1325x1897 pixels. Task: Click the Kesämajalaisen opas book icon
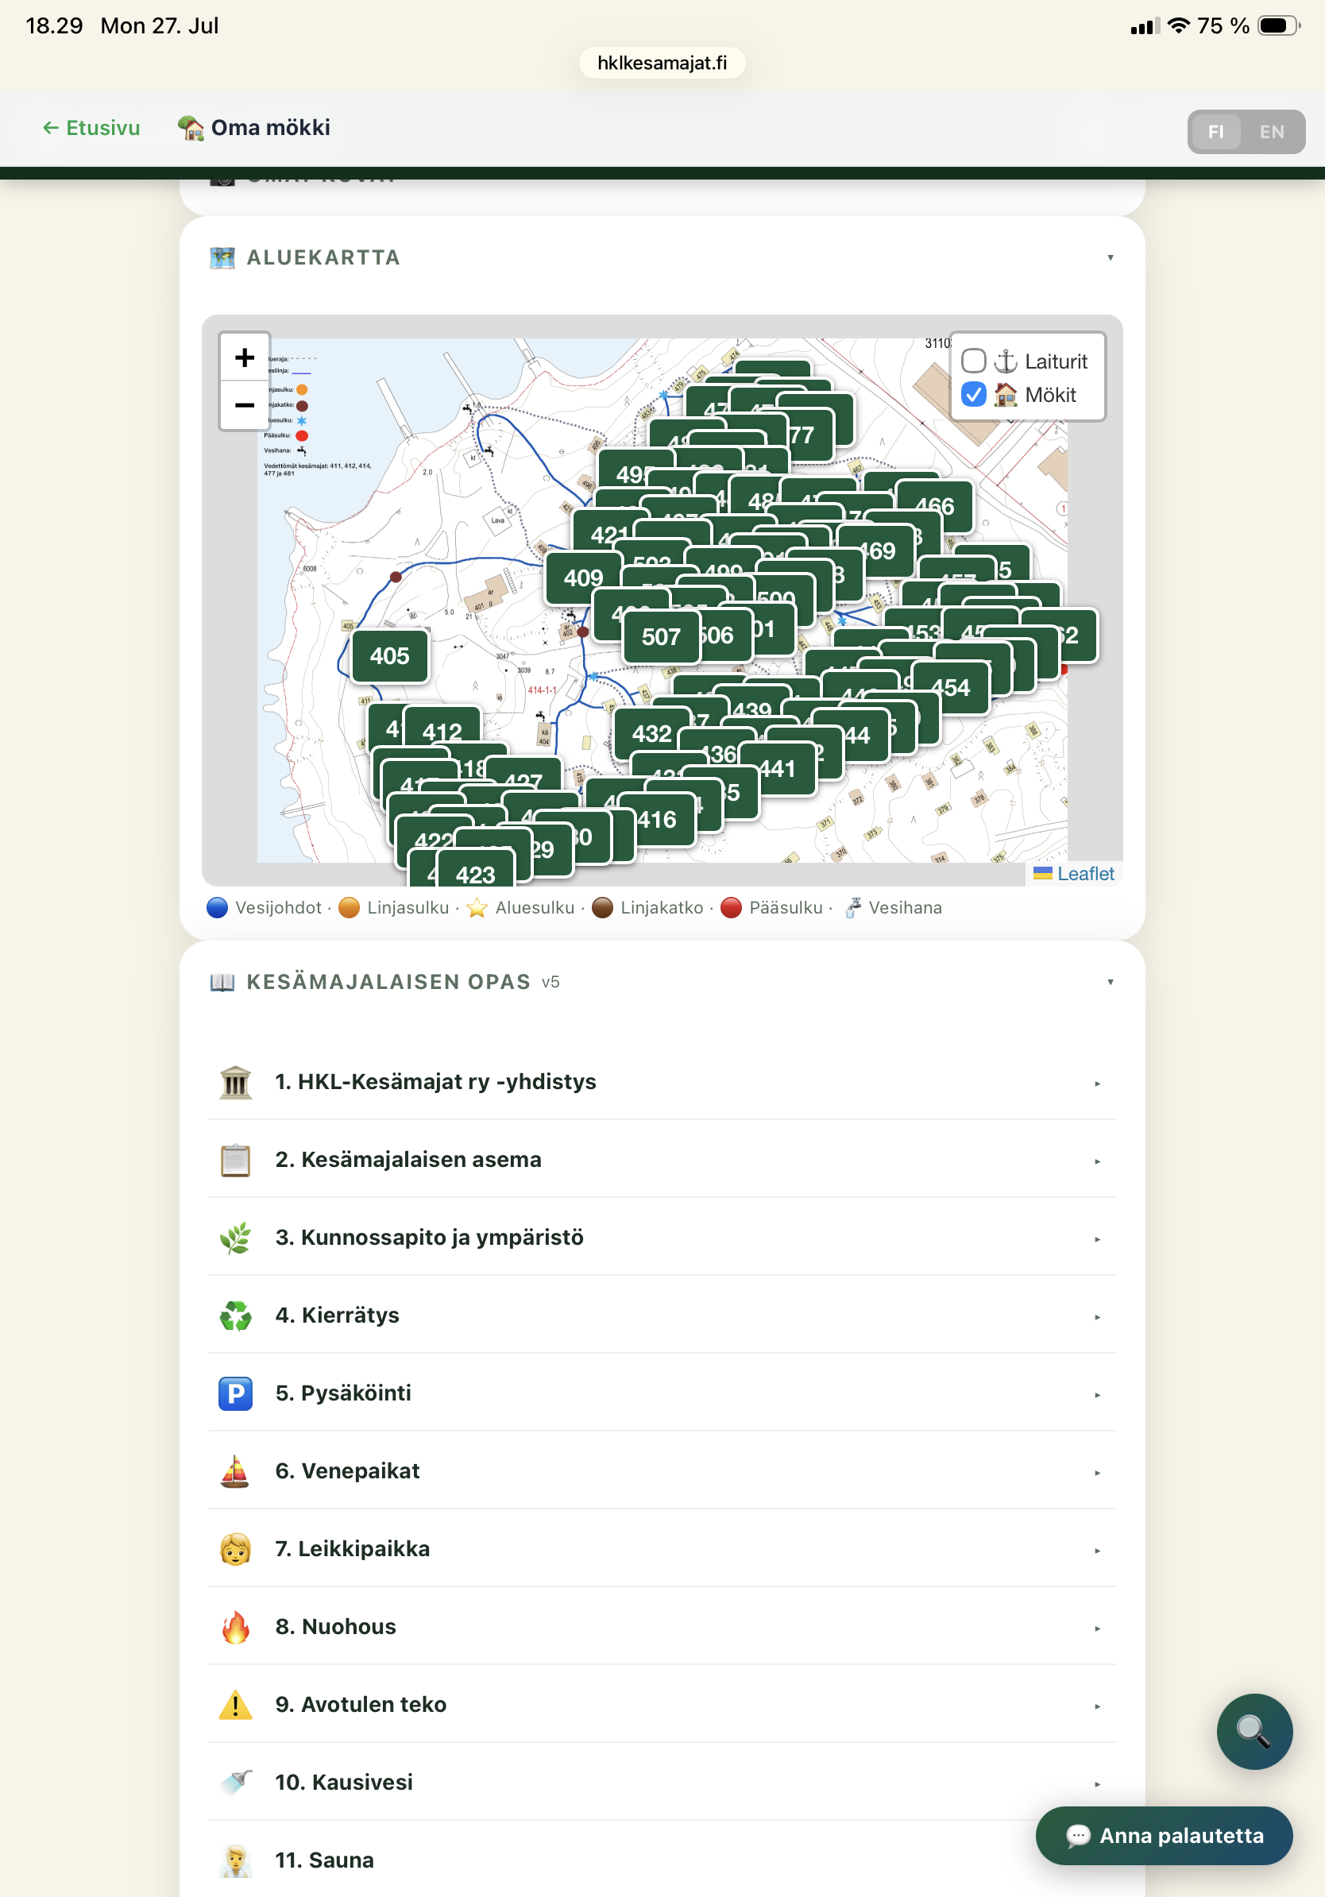click(x=222, y=983)
